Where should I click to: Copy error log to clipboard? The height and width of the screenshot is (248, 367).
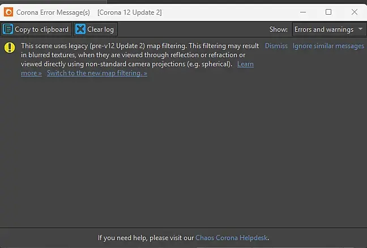[36, 29]
